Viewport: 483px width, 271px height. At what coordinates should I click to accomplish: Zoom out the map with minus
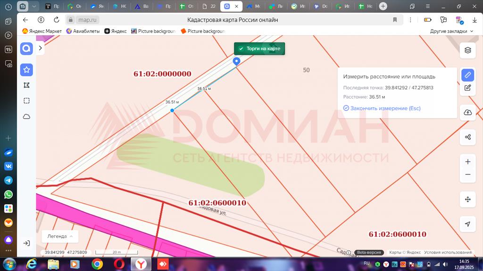(467, 175)
